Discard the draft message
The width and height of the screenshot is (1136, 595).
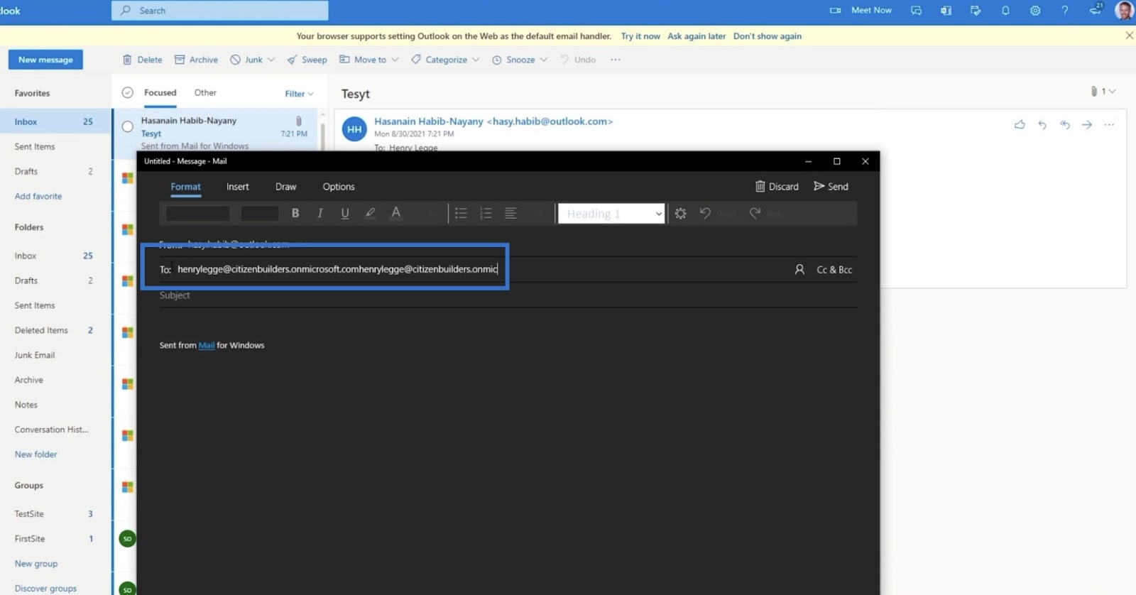[777, 186]
